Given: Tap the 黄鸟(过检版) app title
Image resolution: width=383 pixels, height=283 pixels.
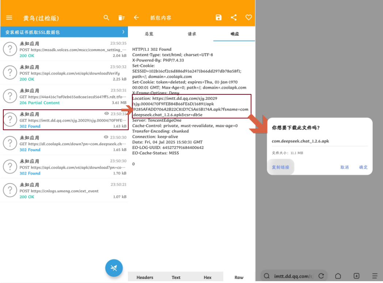Looking at the screenshot, I should tap(41, 18).
